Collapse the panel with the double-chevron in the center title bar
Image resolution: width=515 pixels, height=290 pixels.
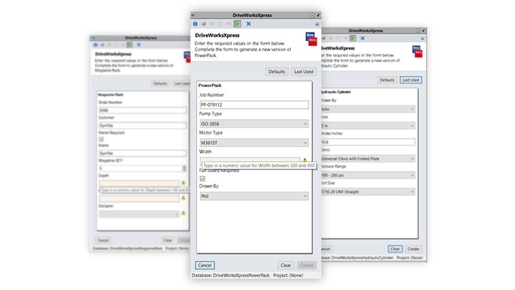[193, 15]
